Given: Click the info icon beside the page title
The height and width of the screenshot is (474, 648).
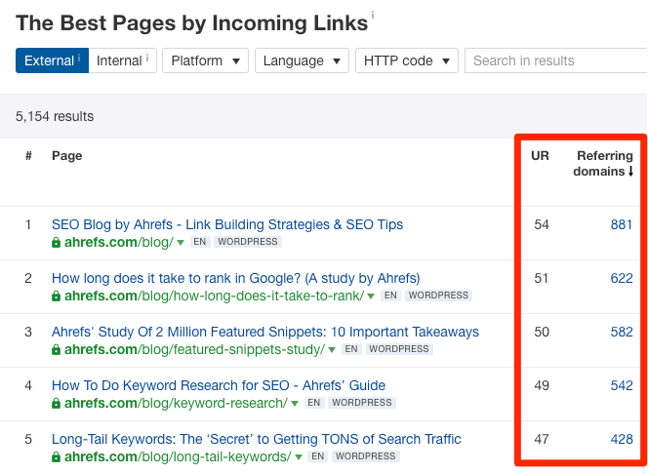Looking at the screenshot, I should pos(372,17).
